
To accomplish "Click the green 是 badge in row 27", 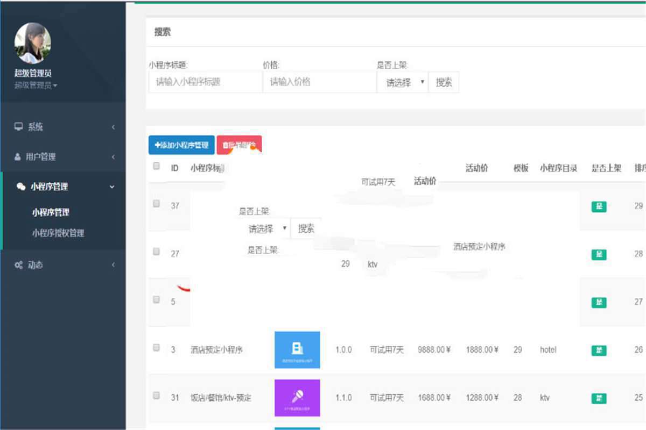I will (x=599, y=254).
